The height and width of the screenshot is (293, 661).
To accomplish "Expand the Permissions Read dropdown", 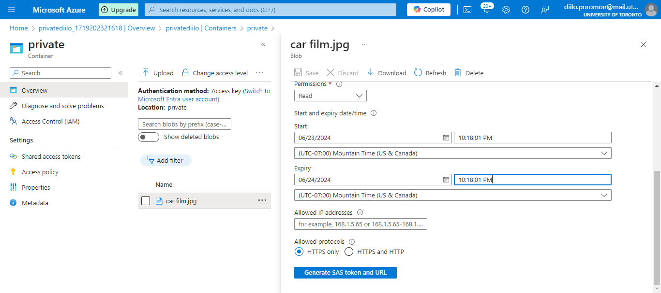I will (330, 96).
